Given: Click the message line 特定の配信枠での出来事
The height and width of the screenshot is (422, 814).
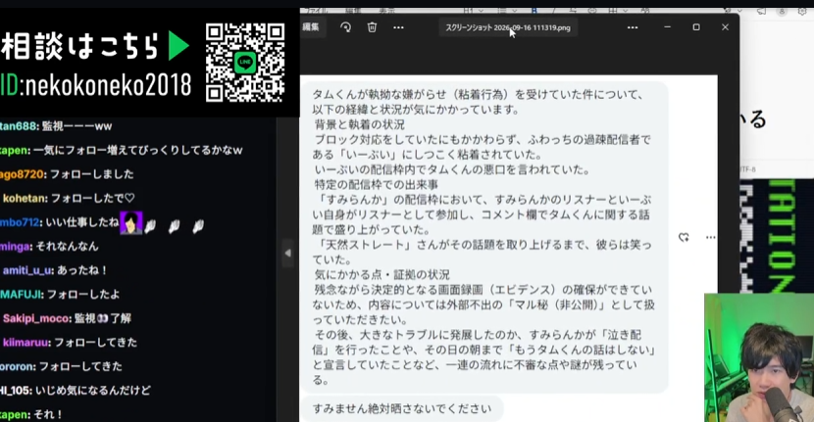Looking at the screenshot, I should click(377, 184).
